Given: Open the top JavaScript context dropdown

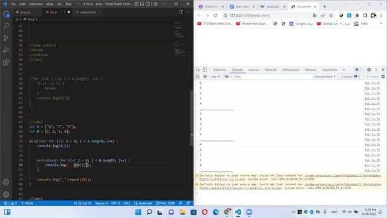Looking at the screenshot, I should click(x=215, y=77).
